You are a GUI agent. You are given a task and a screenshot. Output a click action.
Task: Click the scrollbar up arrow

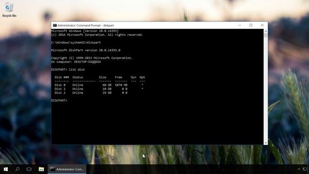click(266, 31)
